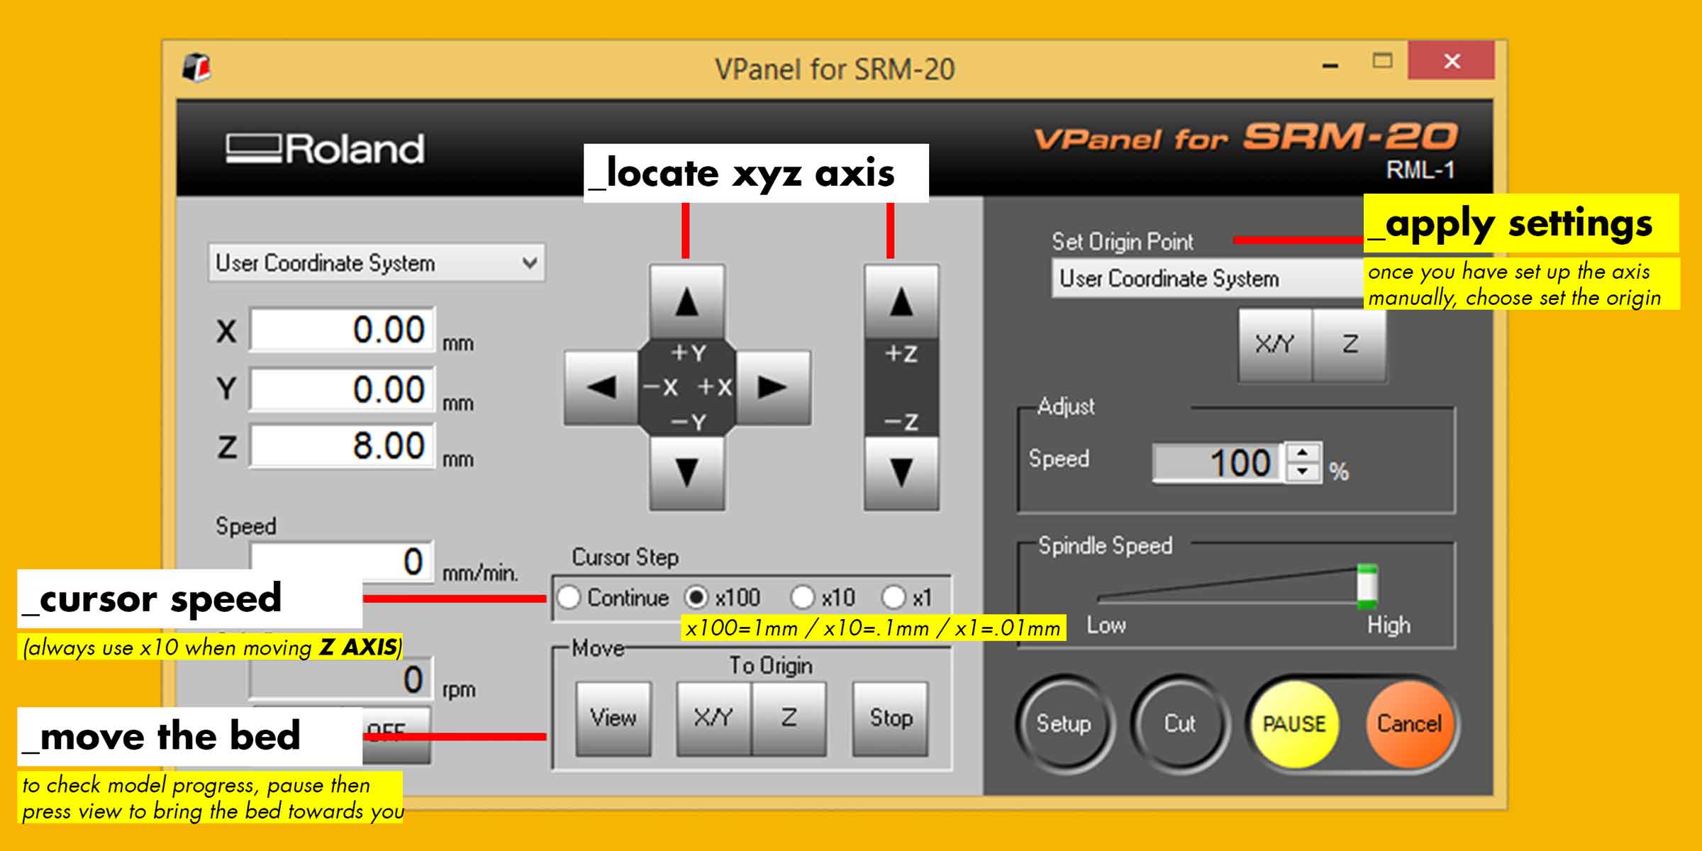Select the x1 cursor step option
This screenshot has width=1702, height=851.
point(894,597)
